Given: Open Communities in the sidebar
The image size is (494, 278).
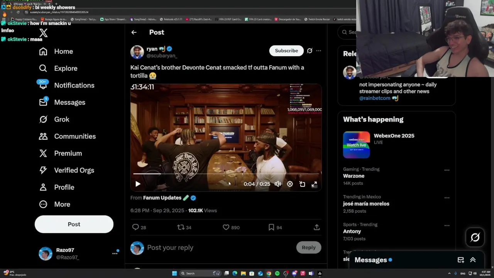Looking at the screenshot, I should (x=67, y=136).
